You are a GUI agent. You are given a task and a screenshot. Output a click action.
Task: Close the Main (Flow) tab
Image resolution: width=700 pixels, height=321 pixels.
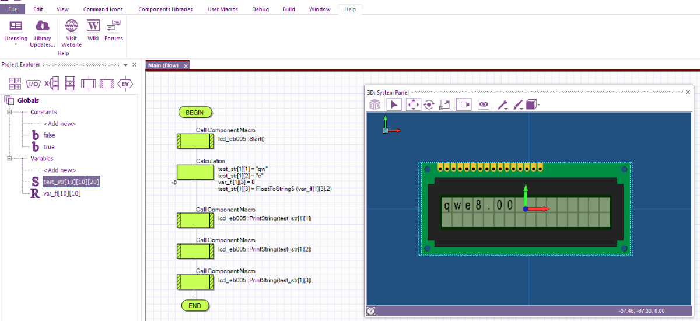(185, 66)
